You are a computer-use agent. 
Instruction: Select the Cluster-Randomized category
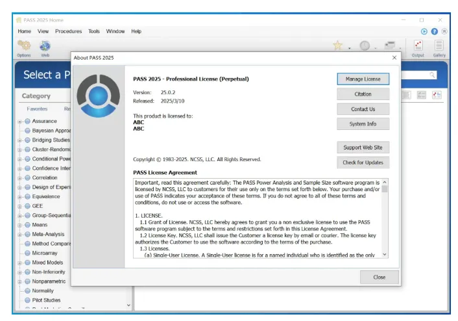(x=51, y=149)
